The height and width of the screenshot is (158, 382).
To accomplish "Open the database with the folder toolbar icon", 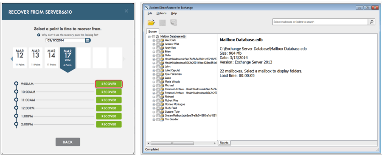I will click(x=151, y=22).
